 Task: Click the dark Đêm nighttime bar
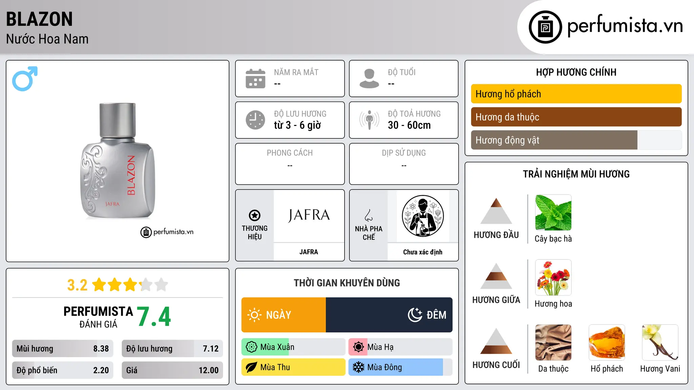(x=389, y=315)
